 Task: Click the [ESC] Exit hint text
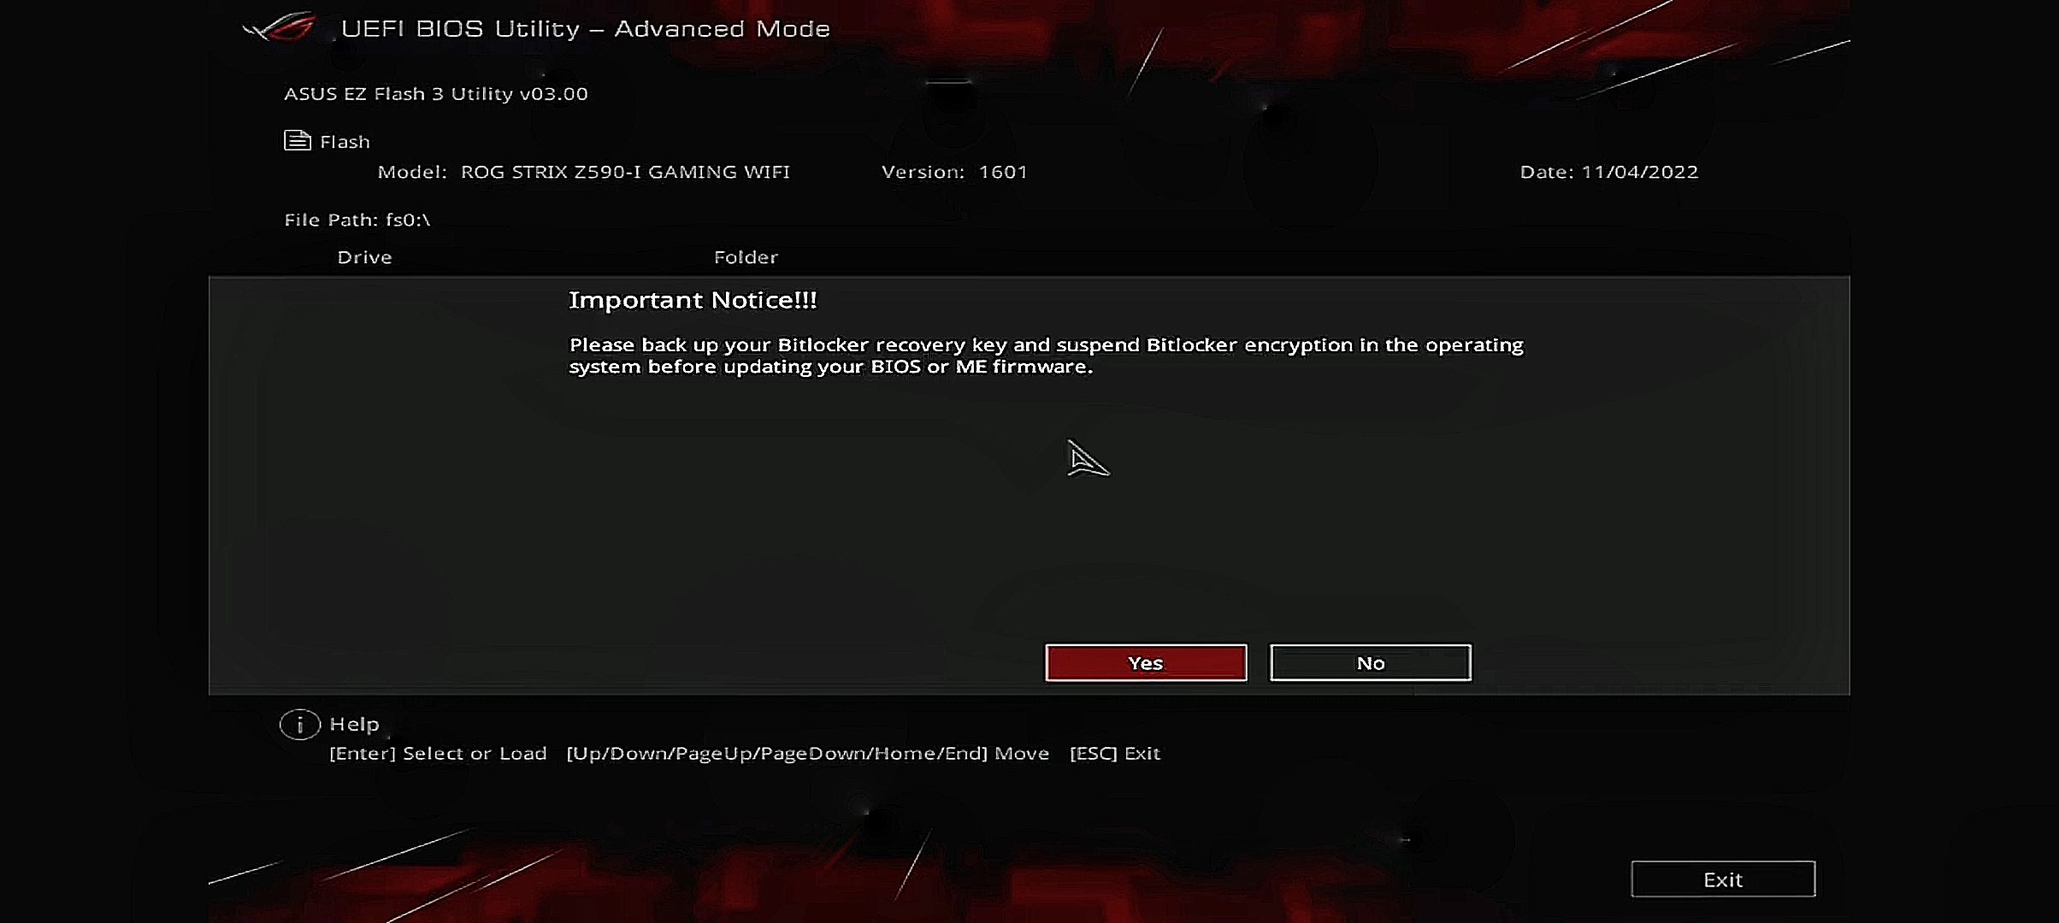pos(1115,754)
